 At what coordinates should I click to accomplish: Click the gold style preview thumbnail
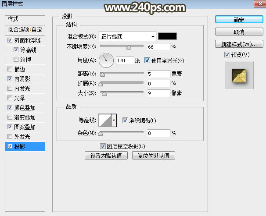pyautogui.click(x=239, y=75)
